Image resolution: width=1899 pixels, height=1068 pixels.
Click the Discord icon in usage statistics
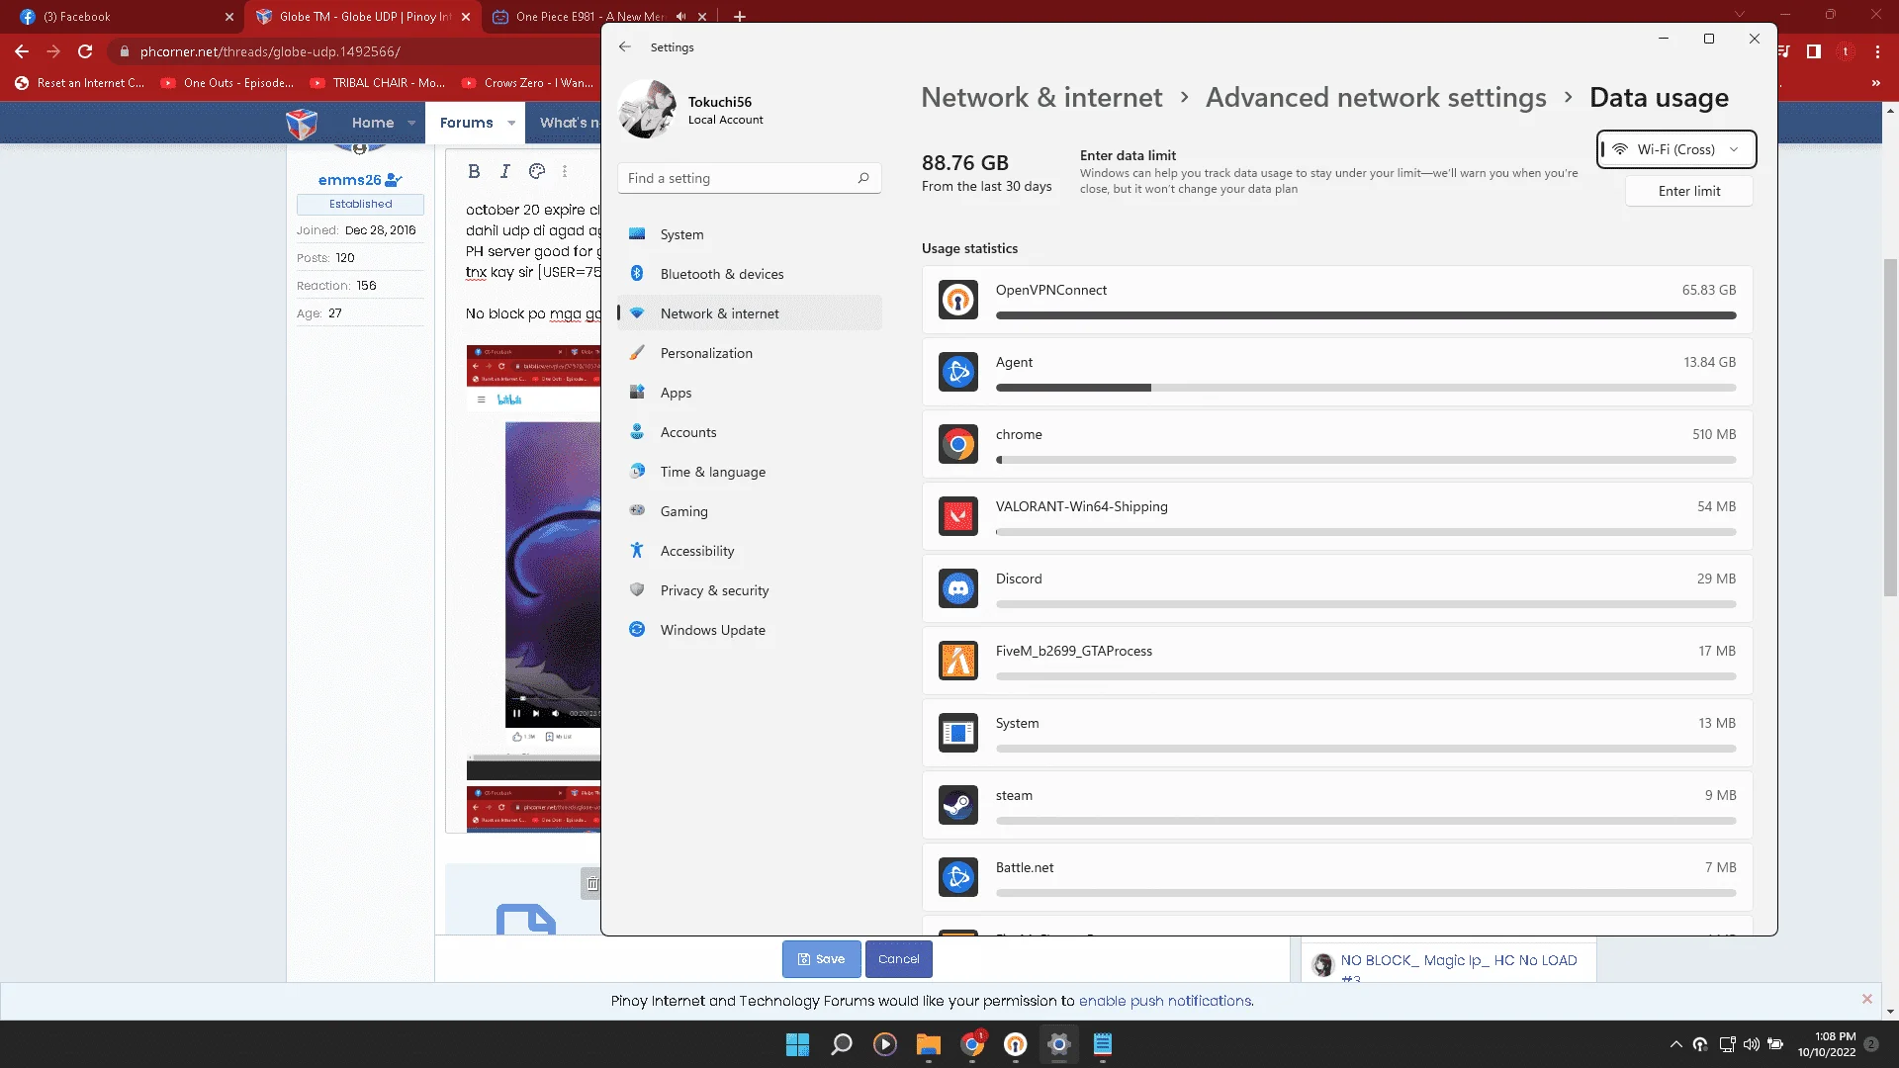tap(957, 588)
